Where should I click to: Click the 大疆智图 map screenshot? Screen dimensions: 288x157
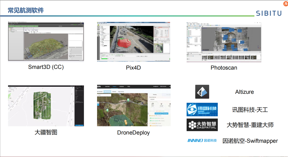click(46, 106)
